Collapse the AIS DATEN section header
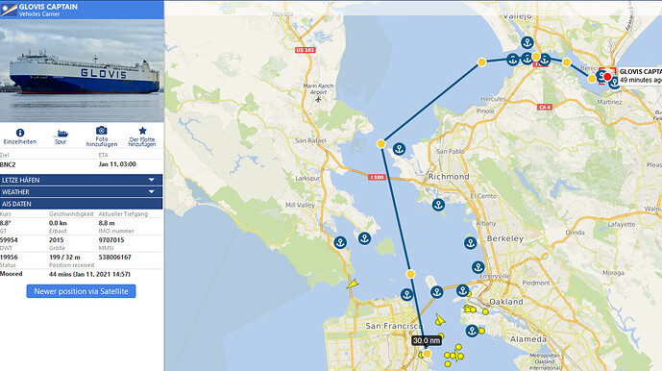 pos(81,204)
